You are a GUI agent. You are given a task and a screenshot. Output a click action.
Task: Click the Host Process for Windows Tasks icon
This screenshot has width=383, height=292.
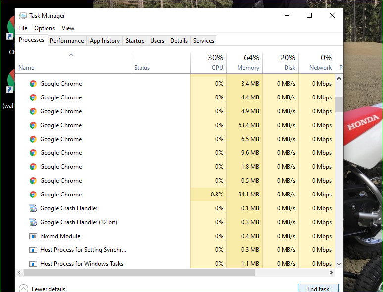tap(33, 264)
